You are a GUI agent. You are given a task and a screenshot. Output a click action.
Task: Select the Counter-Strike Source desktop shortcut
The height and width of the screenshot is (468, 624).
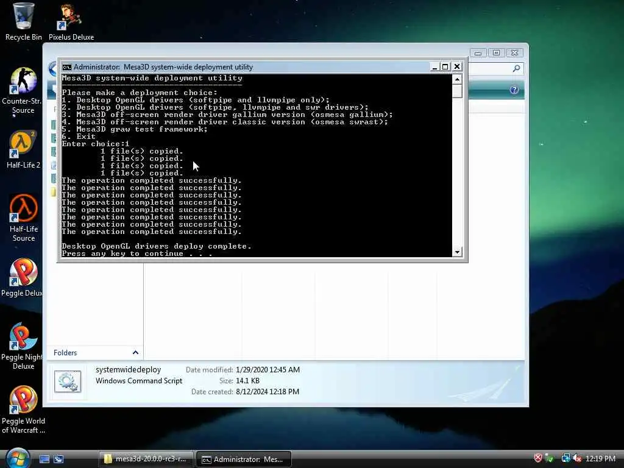pos(23,91)
